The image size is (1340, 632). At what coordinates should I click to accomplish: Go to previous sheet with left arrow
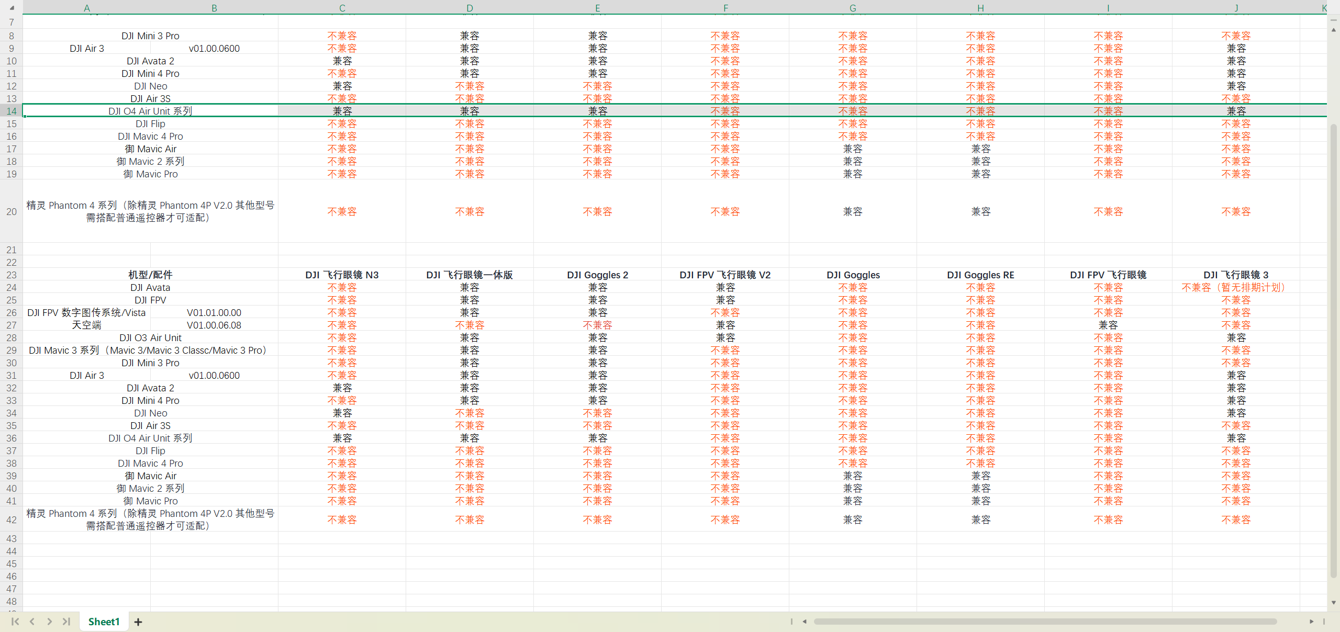point(32,622)
